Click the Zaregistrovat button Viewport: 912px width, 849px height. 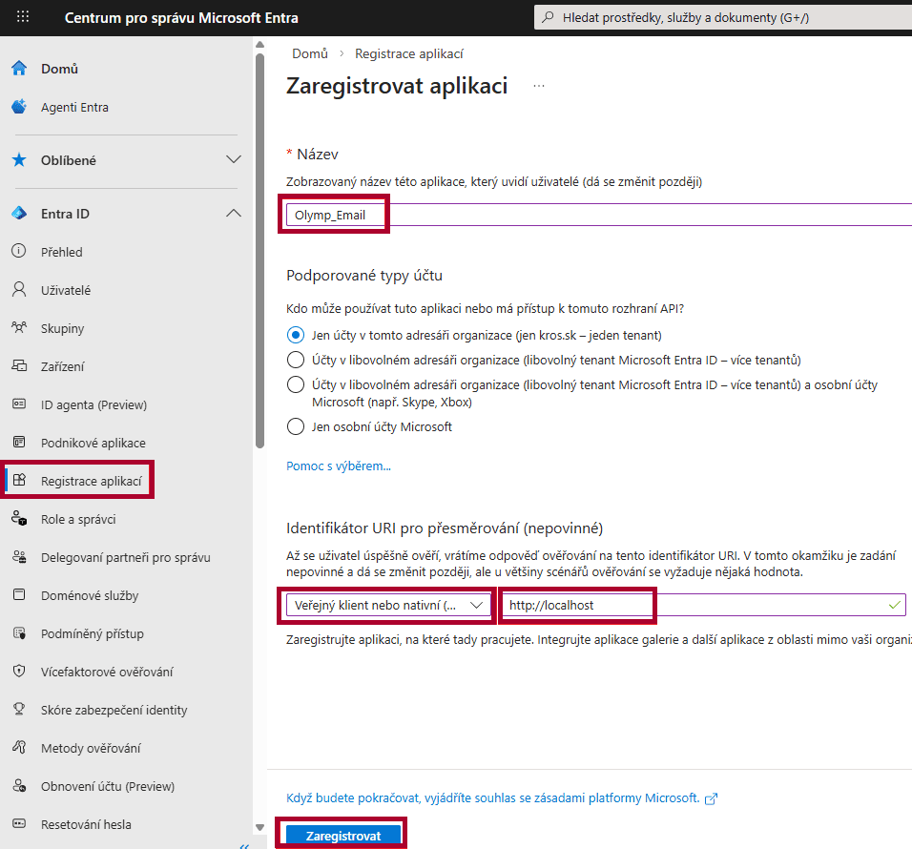pyautogui.click(x=342, y=836)
